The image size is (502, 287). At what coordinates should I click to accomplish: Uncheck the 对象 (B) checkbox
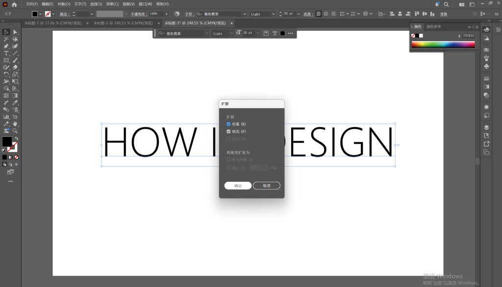[x=228, y=124]
